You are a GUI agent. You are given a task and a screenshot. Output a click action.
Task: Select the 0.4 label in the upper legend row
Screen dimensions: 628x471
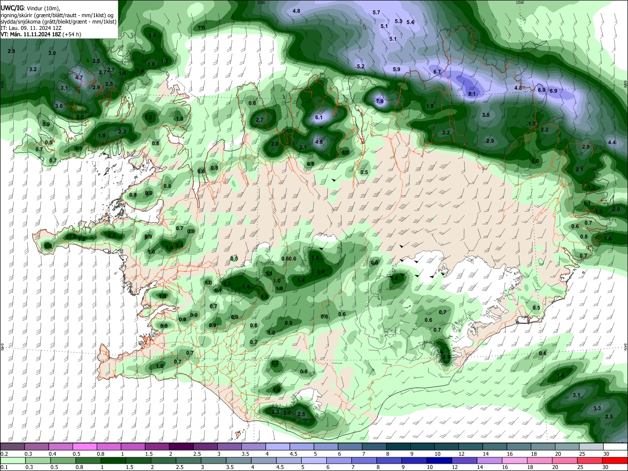click(x=52, y=454)
